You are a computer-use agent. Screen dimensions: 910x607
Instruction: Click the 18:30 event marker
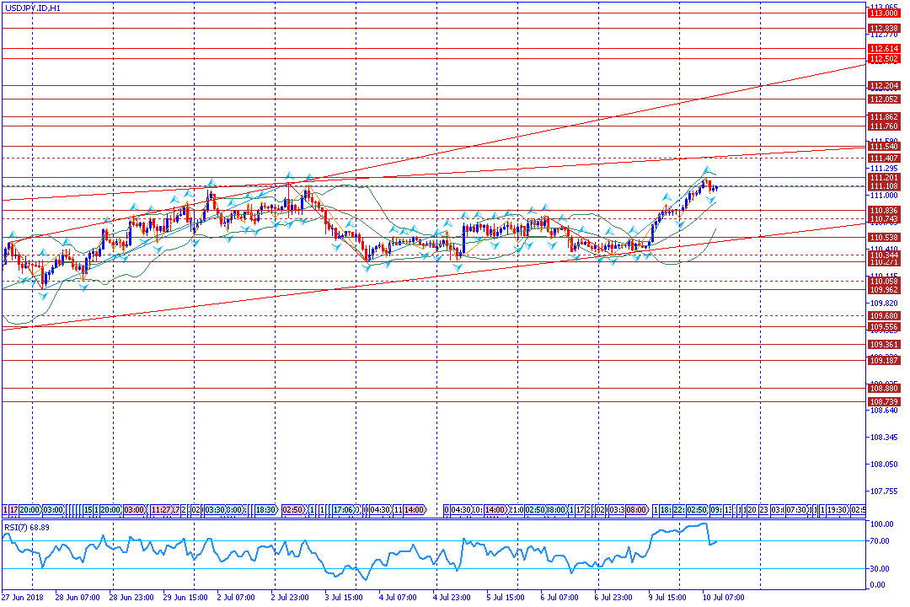(265, 510)
